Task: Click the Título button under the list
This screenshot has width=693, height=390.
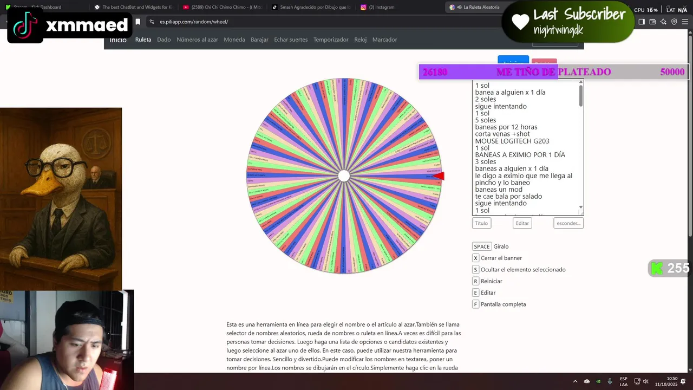Action: 481,223
